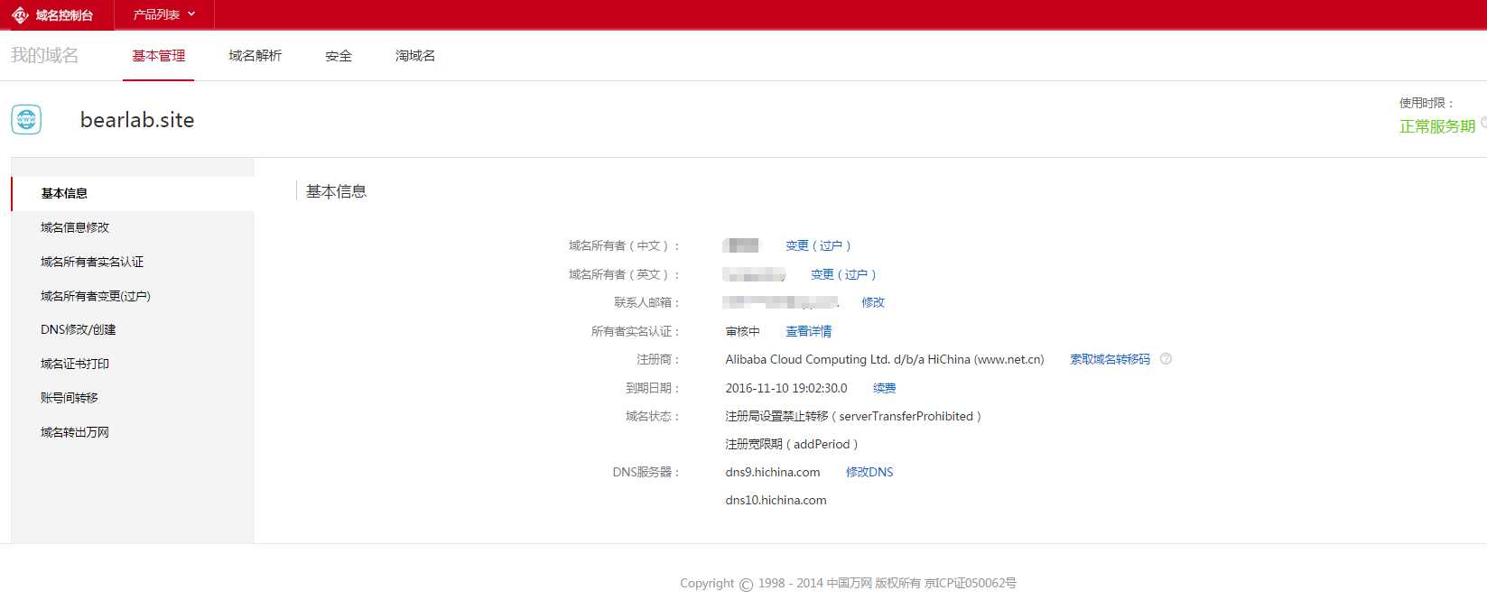Click the registrar text Alibaba Cloud Computing Ltd.
The width and height of the screenshot is (1487, 600).
pos(885,359)
